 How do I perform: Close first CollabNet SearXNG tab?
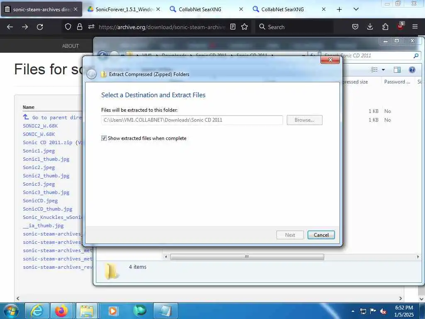tap(241, 9)
